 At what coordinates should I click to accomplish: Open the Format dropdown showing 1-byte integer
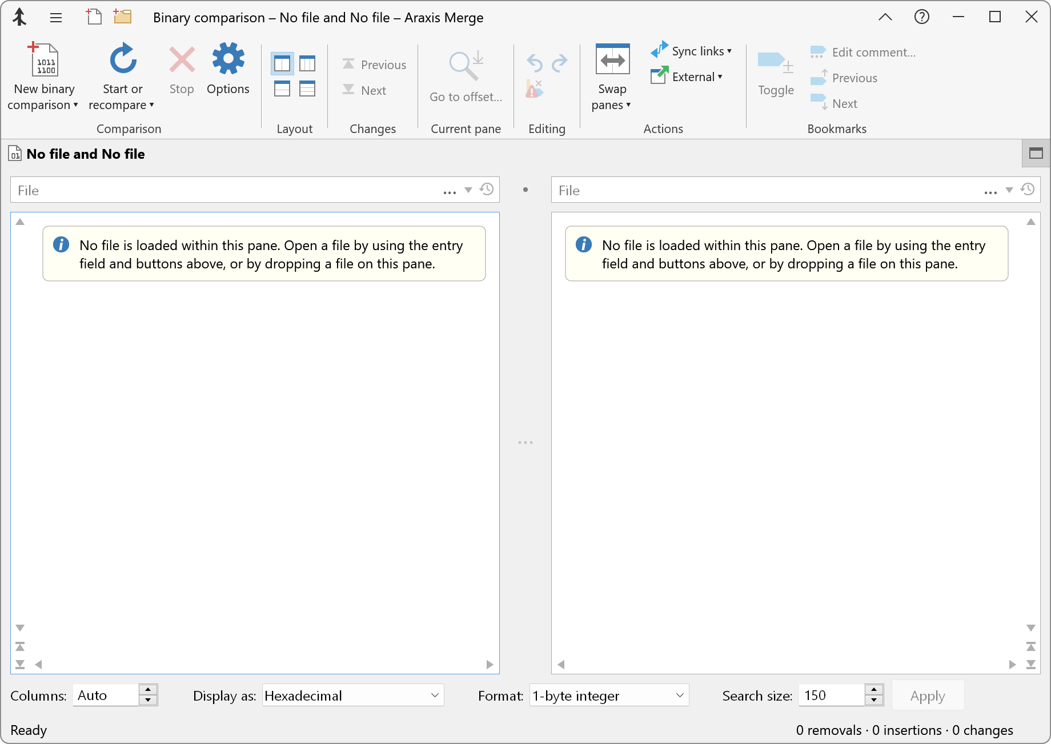[608, 695]
